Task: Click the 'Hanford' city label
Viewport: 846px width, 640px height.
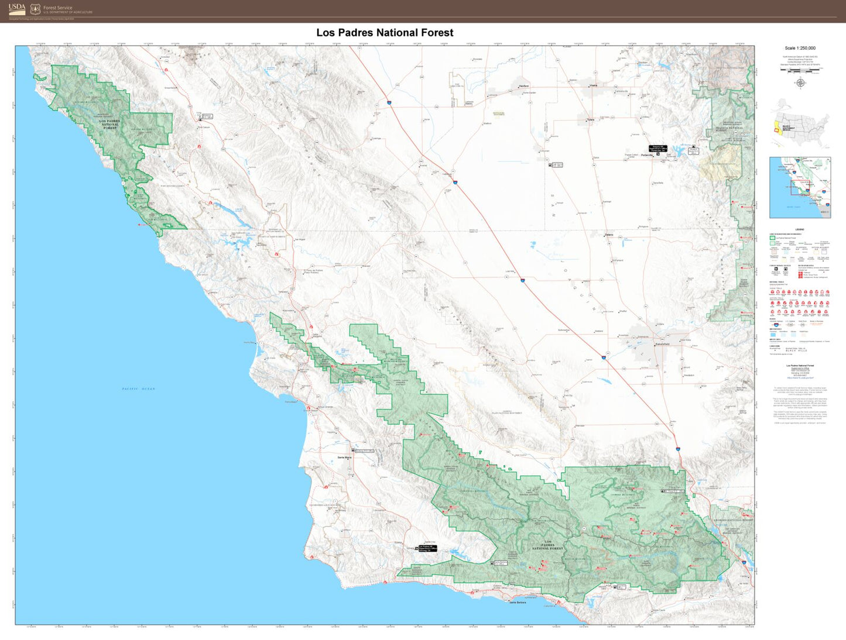Action: [523, 86]
